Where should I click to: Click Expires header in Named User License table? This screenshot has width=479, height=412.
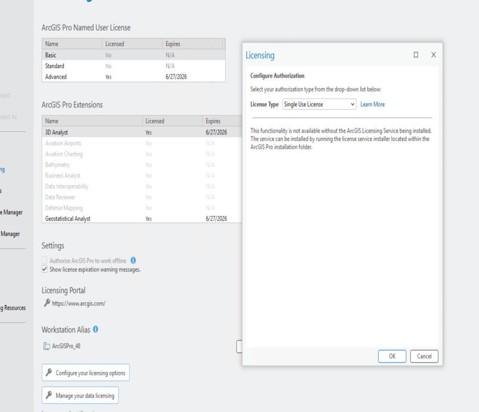[x=192, y=44]
